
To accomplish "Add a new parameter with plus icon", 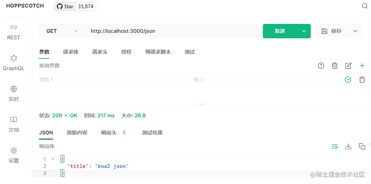I will pos(362,66).
